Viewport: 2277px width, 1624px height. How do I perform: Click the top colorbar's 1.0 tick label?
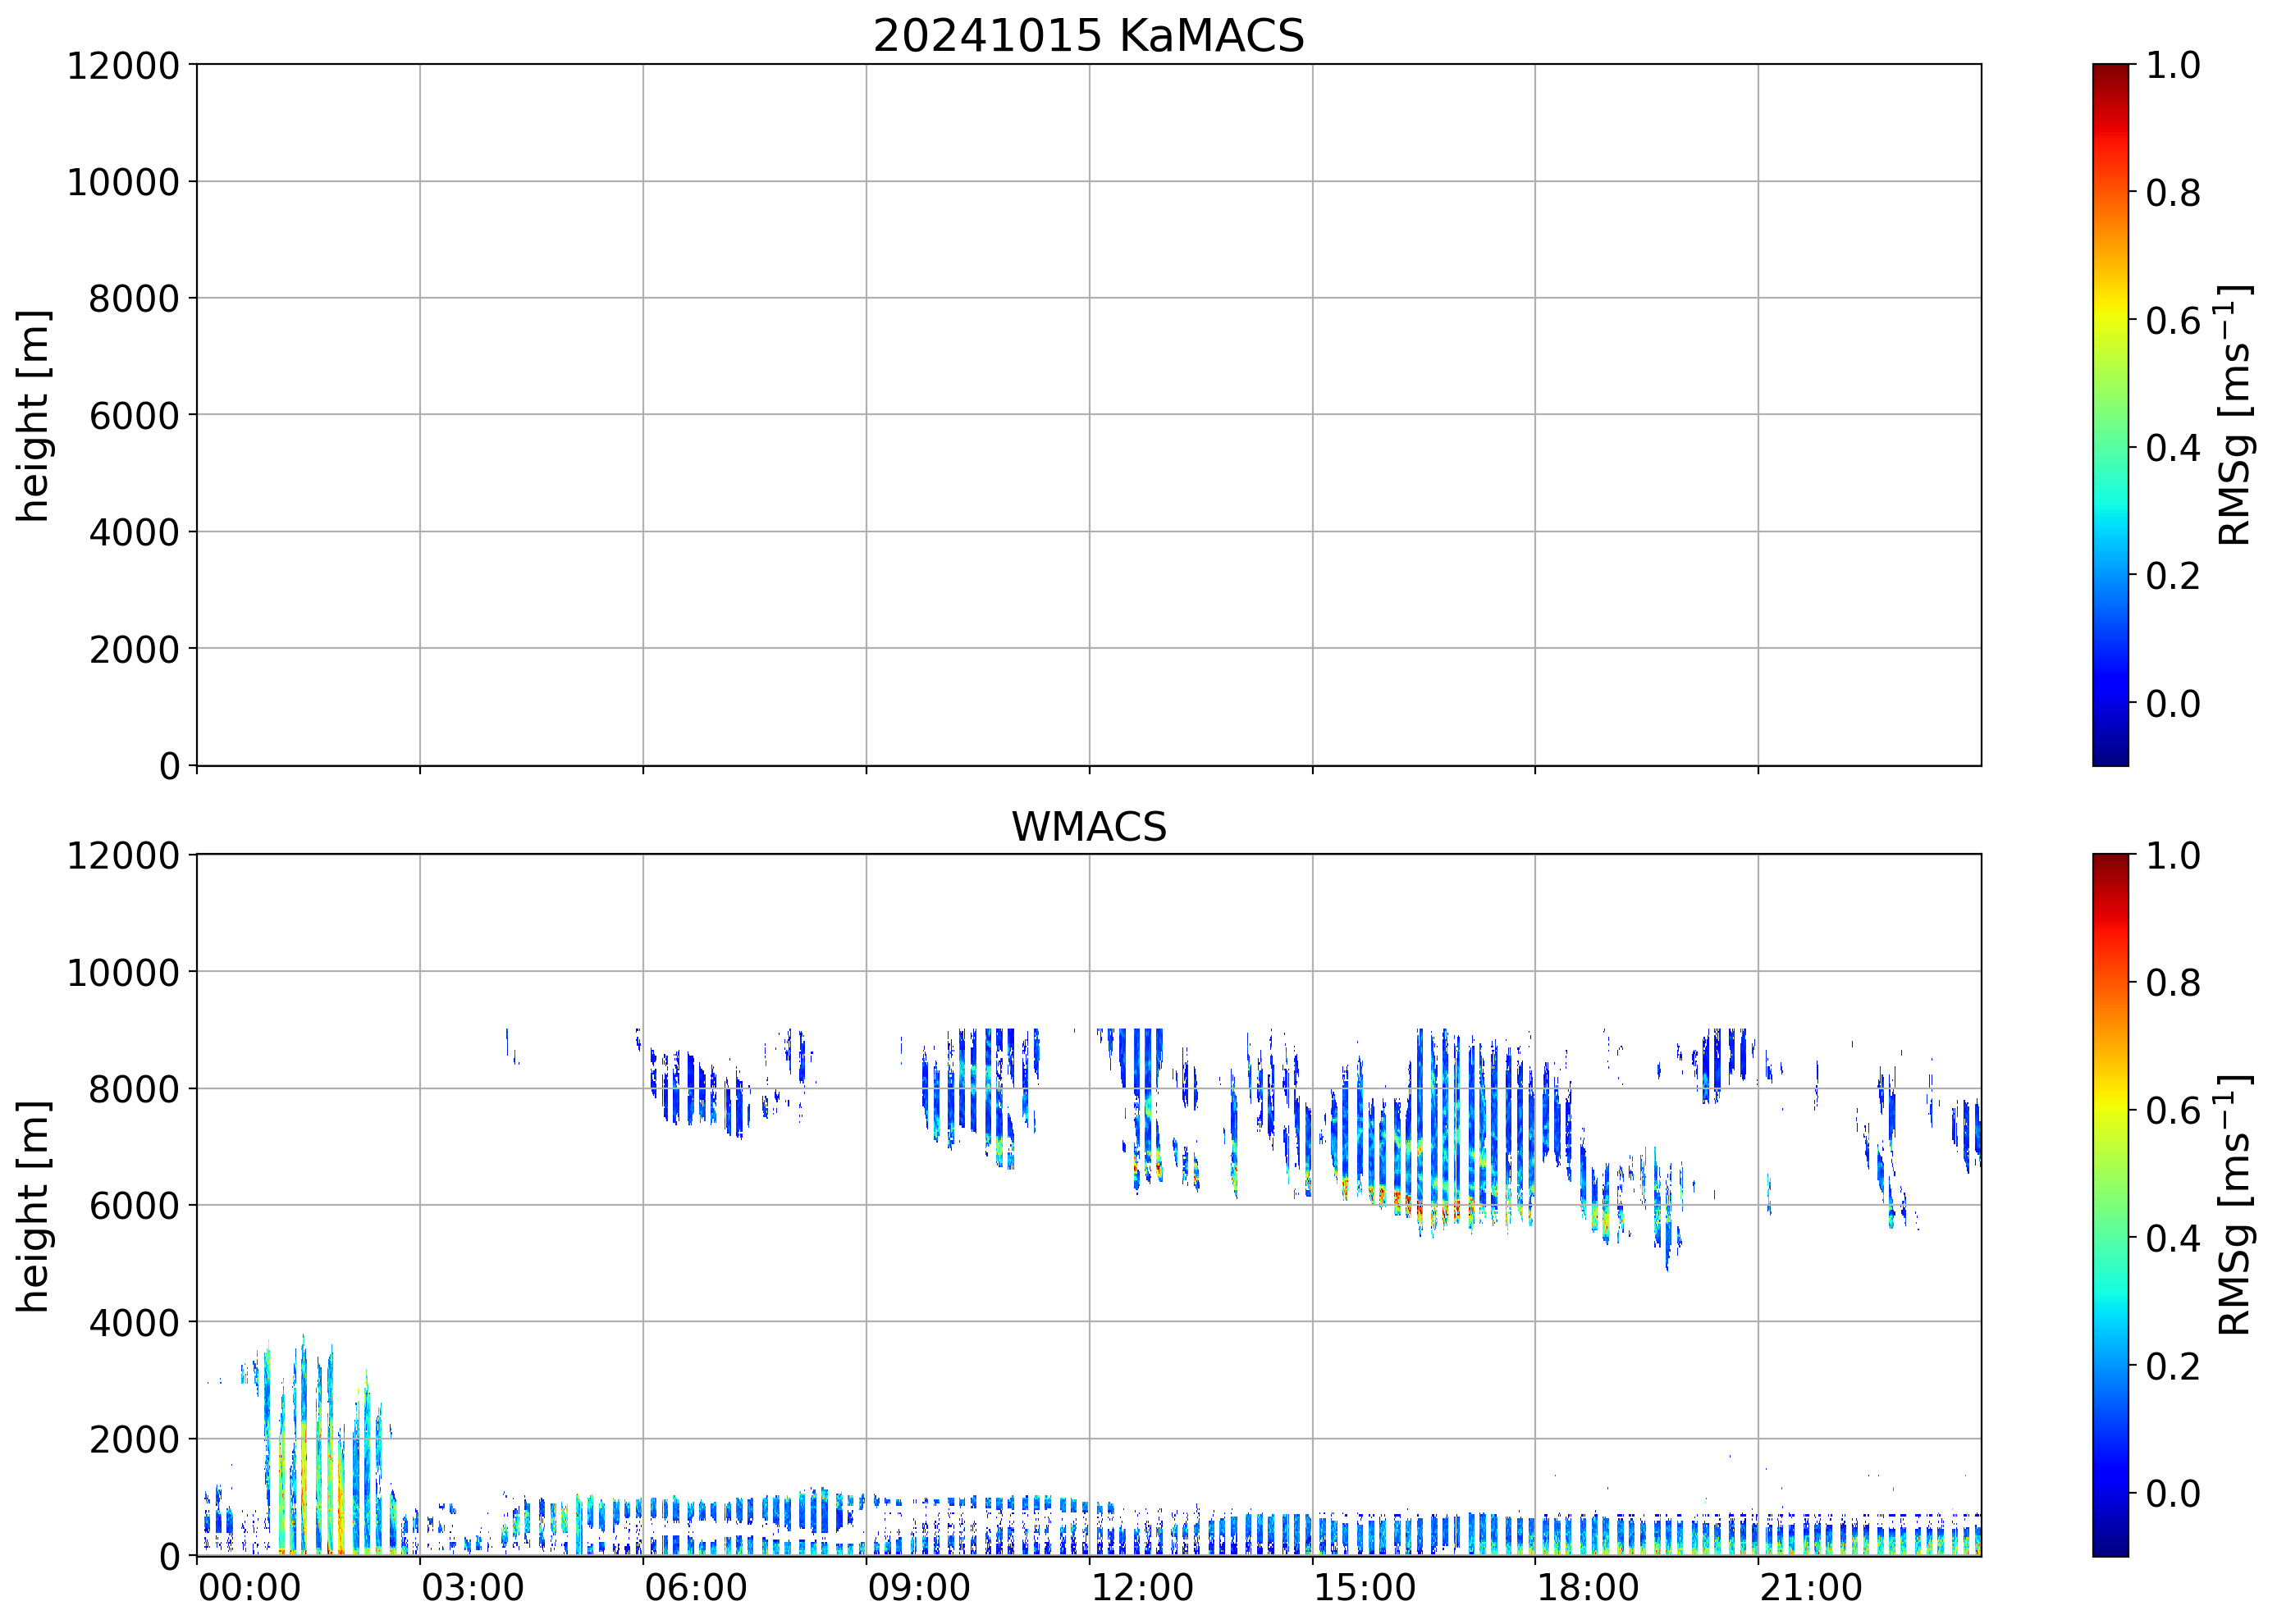coord(2172,65)
